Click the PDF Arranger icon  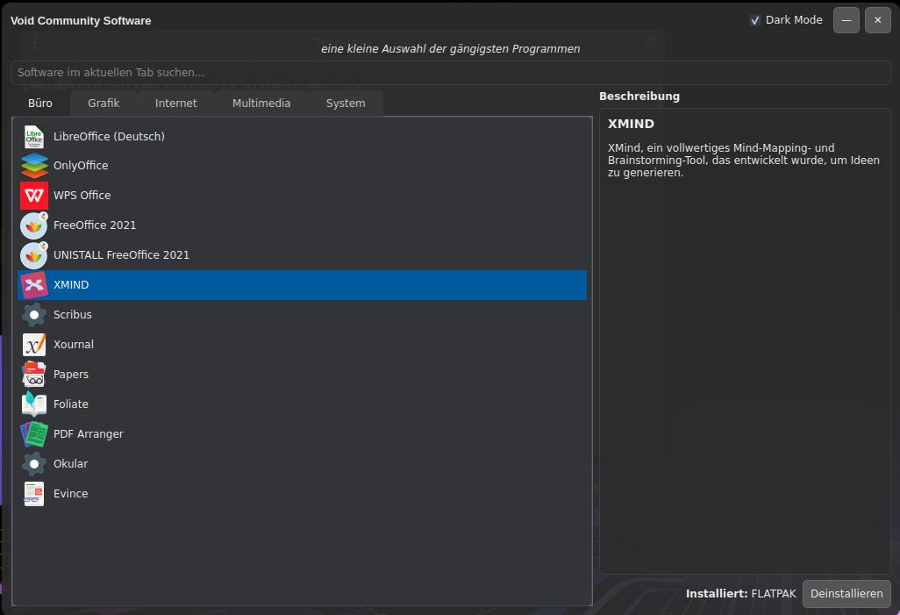click(x=34, y=434)
